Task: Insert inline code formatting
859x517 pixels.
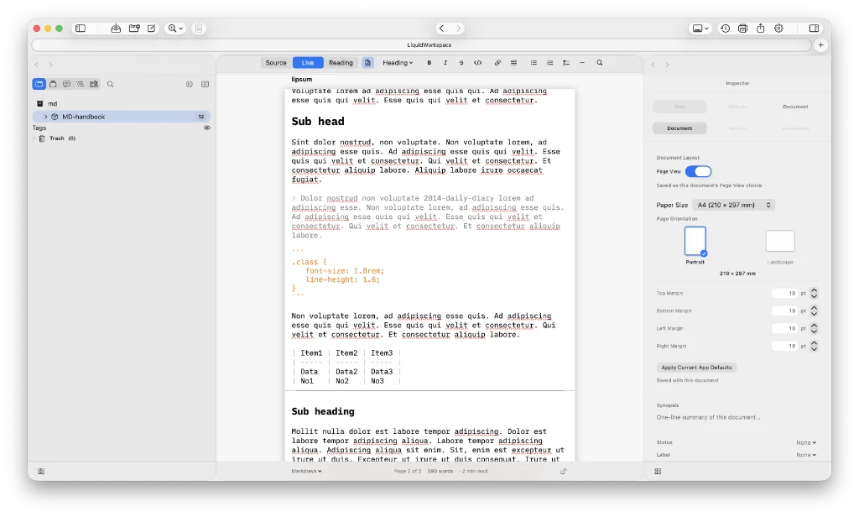Action: pos(477,63)
